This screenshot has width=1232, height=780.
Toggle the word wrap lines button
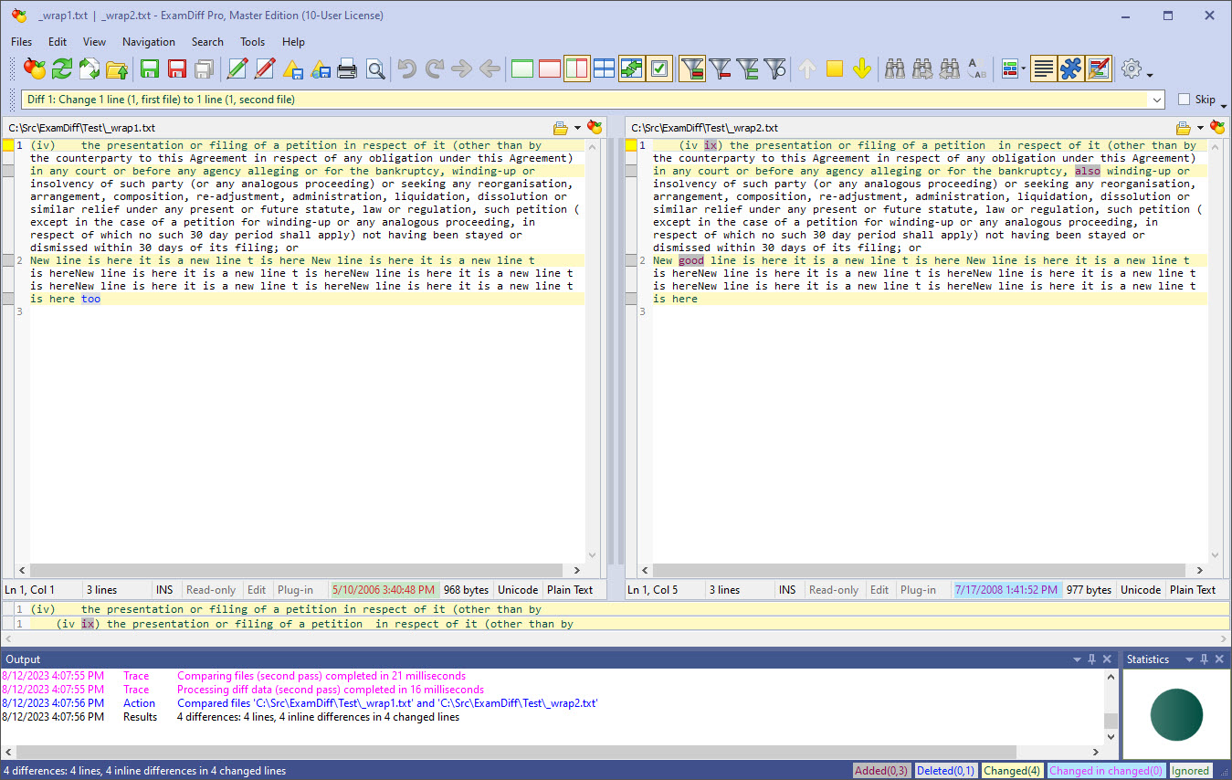pos(1044,69)
